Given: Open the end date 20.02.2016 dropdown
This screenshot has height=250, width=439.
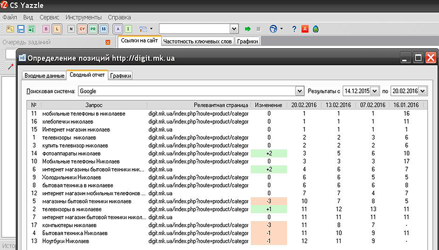Looking at the screenshot, I should 423,91.
